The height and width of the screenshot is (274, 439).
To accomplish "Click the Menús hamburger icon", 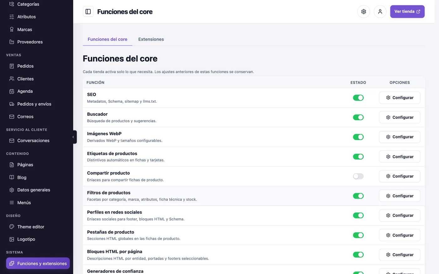I will (12, 203).
